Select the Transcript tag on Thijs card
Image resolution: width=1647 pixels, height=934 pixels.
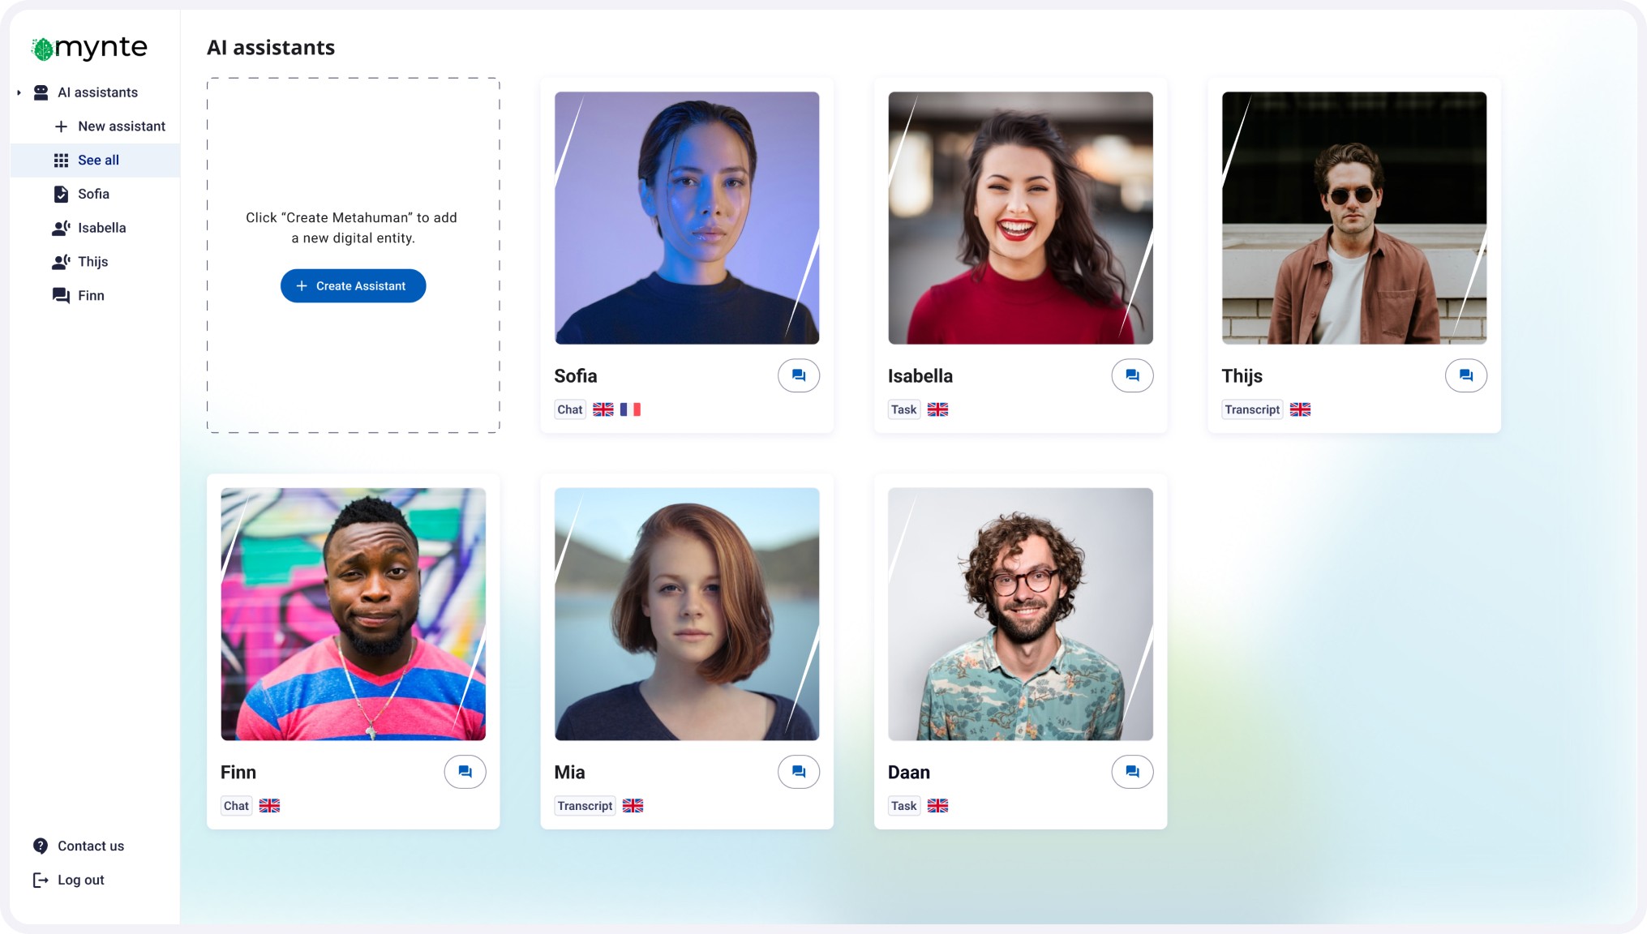point(1252,409)
